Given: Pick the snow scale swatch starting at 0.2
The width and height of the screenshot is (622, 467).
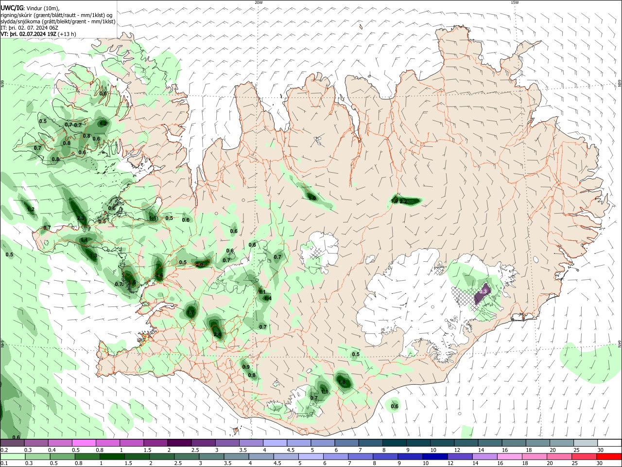Looking at the screenshot, I should click(x=12, y=443).
